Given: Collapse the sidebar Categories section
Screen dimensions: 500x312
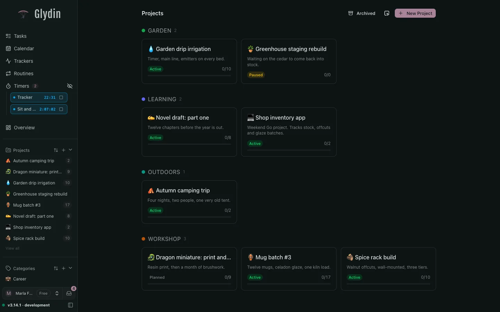Looking at the screenshot, I should (x=70, y=268).
